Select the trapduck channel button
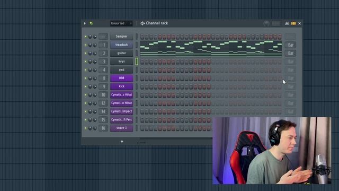The image size is (339, 191). (121, 45)
